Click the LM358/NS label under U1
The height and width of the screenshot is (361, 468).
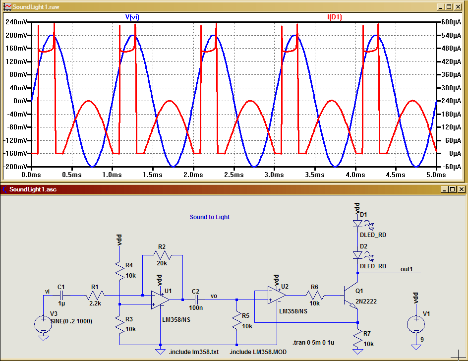pyautogui.click(x=176, y=320)
